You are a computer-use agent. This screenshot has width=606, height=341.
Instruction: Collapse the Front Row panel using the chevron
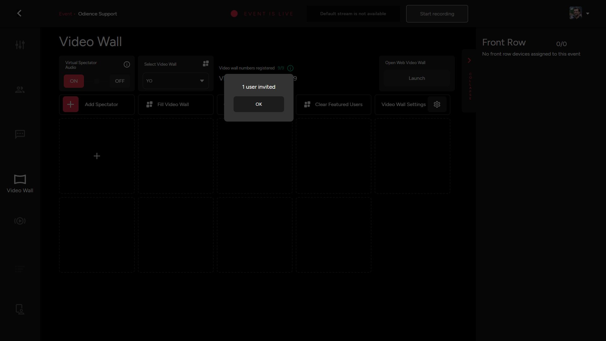(x=469, y=60)
